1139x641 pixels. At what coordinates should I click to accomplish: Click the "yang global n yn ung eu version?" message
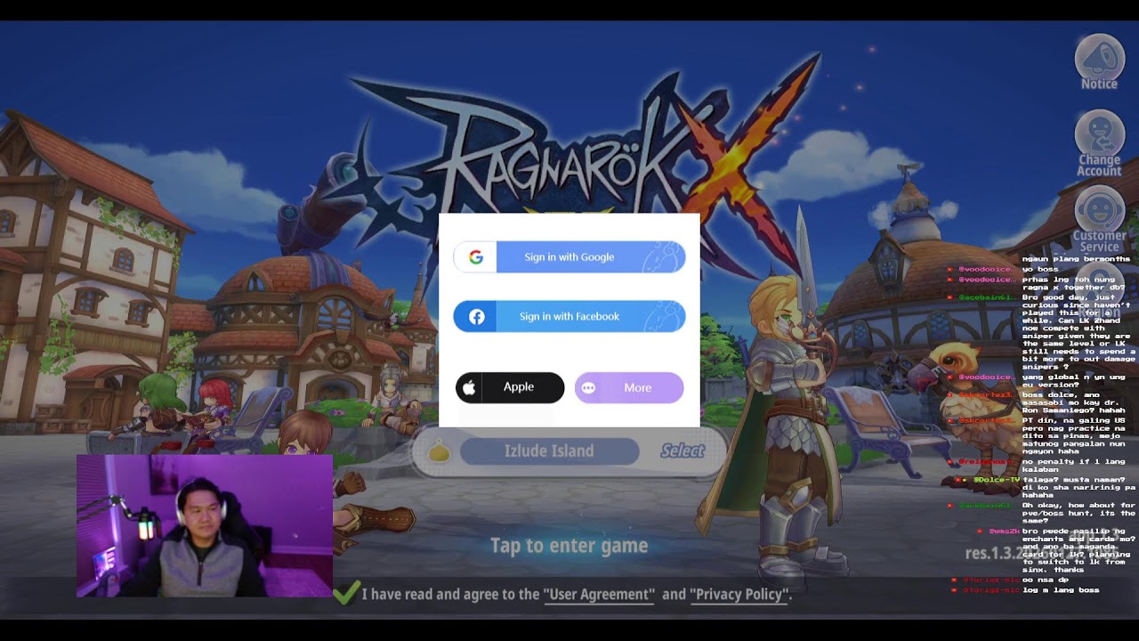[1073, 381]
